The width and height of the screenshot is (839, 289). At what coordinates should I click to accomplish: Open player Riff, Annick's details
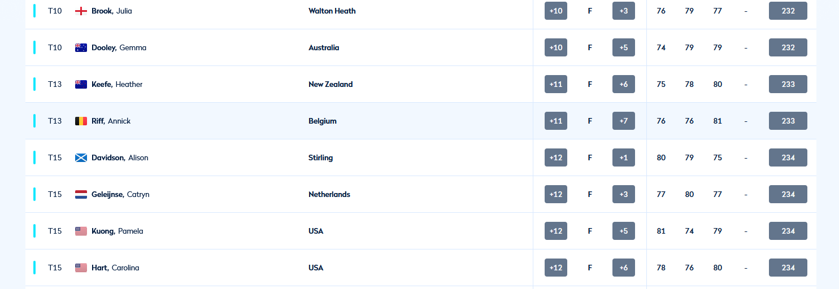tap(111, 121)
